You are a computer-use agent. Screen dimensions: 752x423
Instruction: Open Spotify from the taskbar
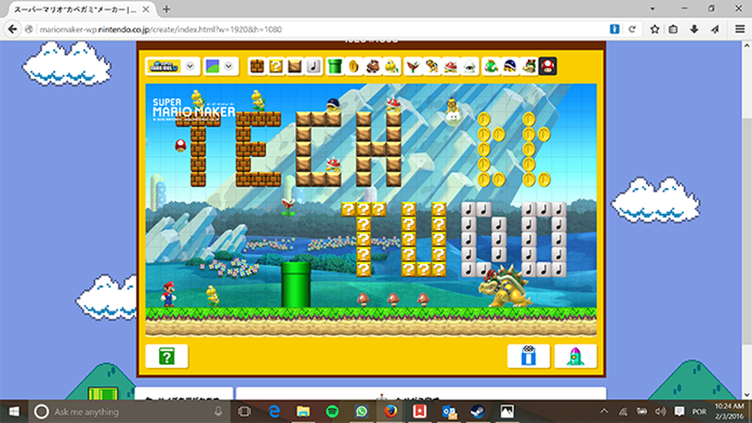click(332, 412)
